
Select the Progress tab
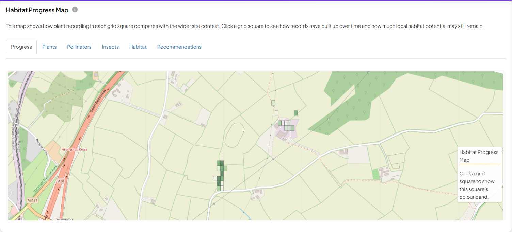[x=21, y=47]
